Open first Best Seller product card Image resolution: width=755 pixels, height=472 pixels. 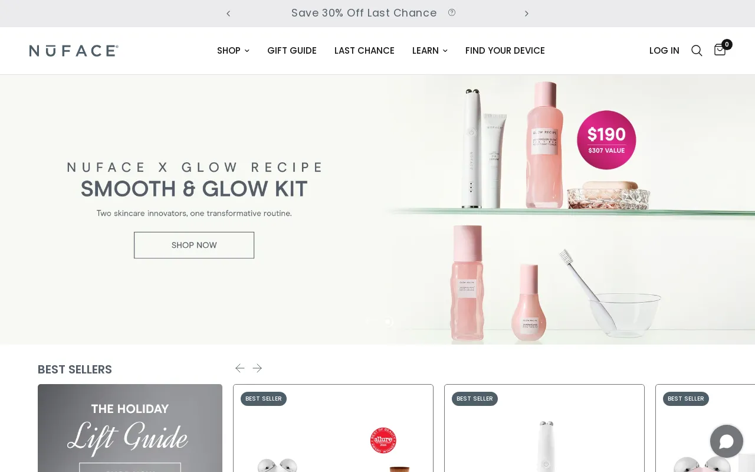pos(333,428)
